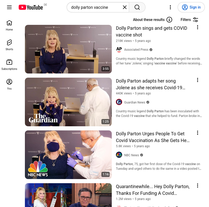Play the NBC News video thumbnail
Screen dimensions: 209x207
click(68, 155)
